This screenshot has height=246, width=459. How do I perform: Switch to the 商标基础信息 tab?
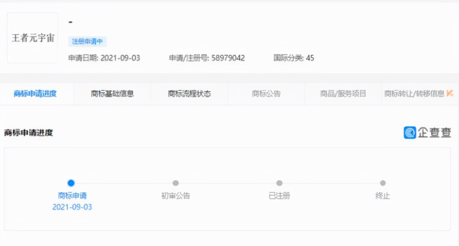pyautogui.click(x=112, y=94)
